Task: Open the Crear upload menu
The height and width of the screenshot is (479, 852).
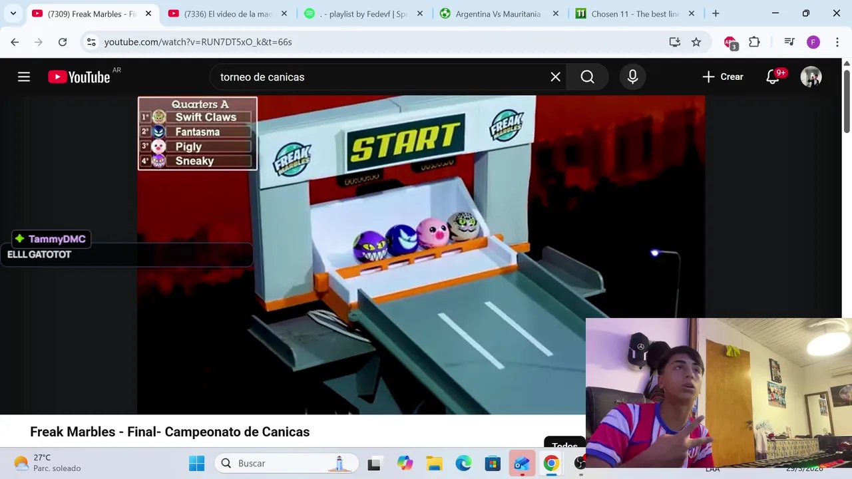Action: [722, 77]
